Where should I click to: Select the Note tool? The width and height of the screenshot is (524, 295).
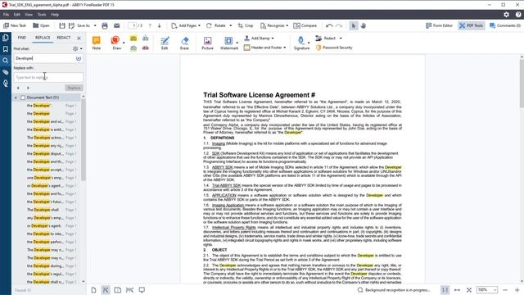click(97, 43)
